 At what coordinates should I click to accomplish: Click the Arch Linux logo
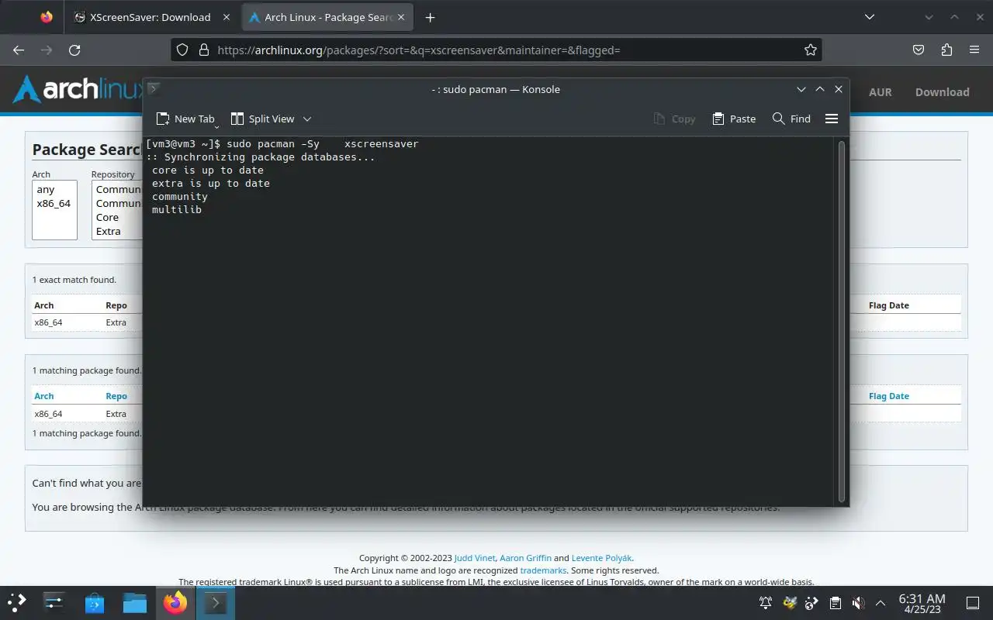coord(78,90)
